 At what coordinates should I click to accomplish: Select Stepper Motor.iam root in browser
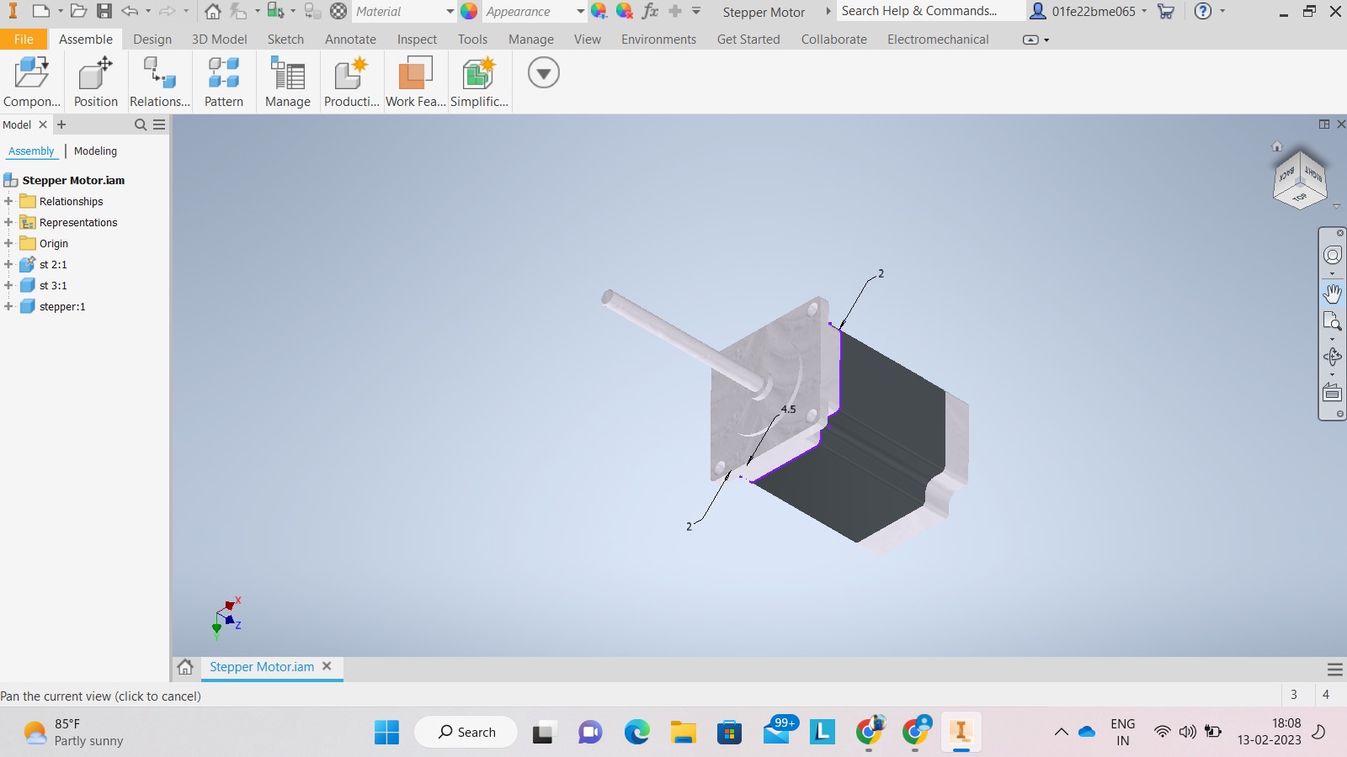73,180
